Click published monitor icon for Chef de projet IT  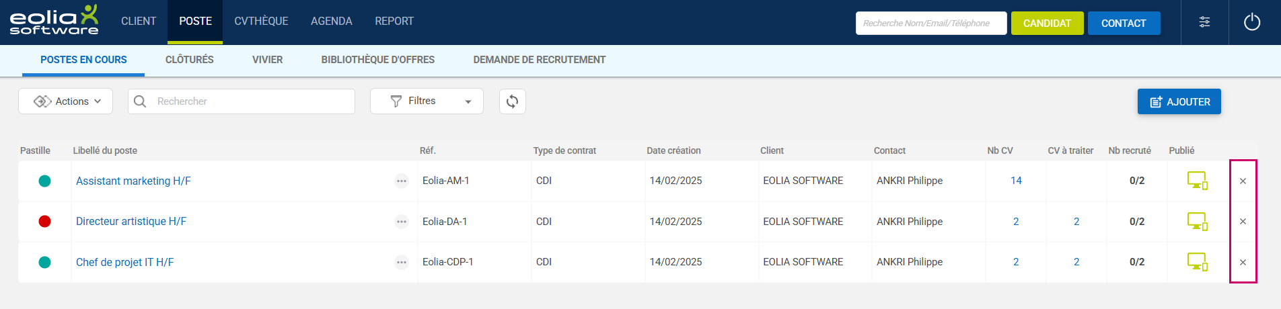tap(1197, 262)
